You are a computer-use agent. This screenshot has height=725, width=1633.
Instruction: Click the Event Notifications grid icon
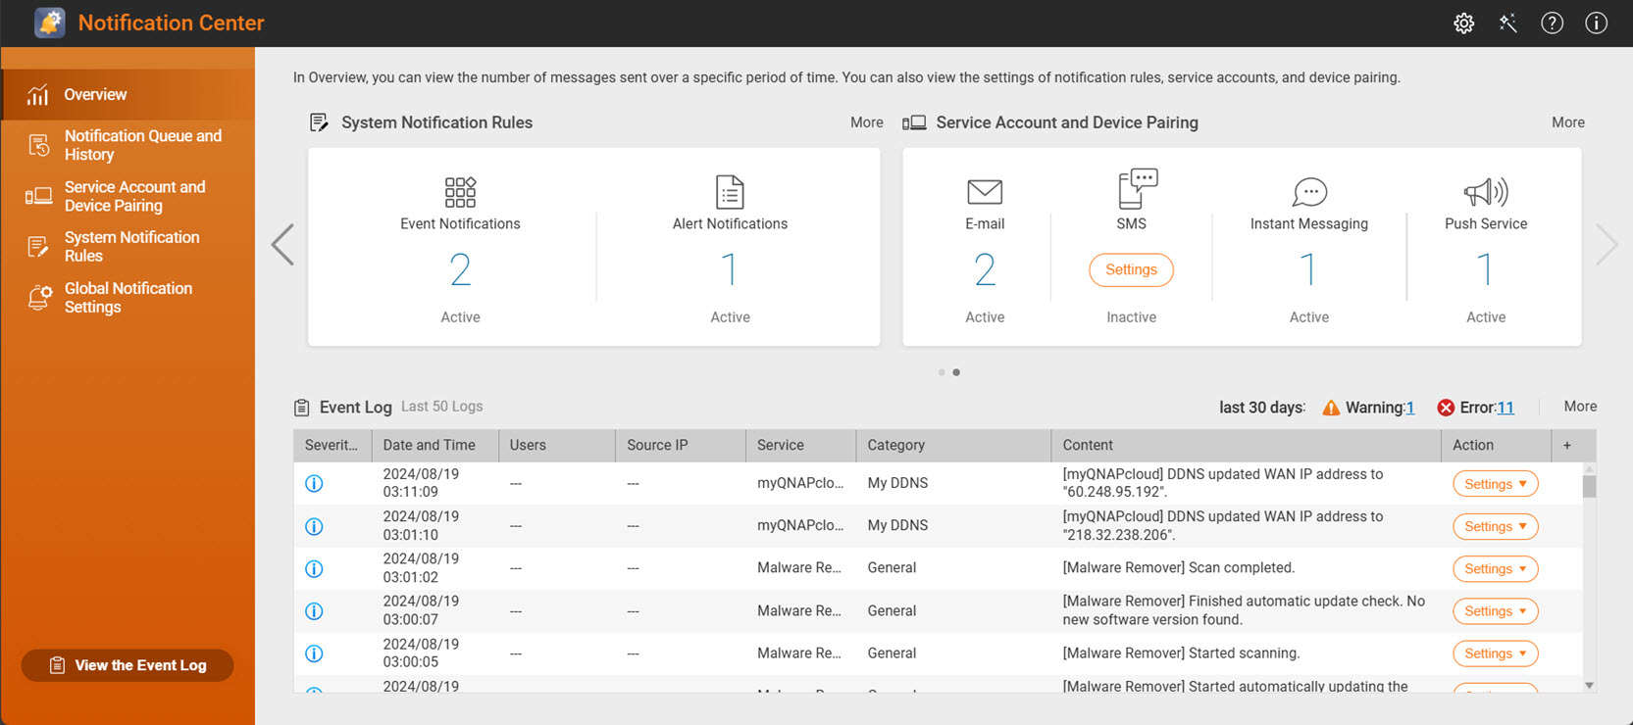(x=460, y=192)
